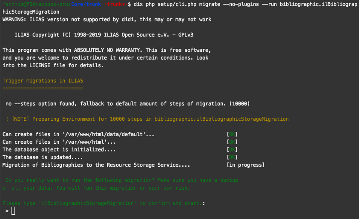Click the 'Do you really want to run' question

click(121, 180)
